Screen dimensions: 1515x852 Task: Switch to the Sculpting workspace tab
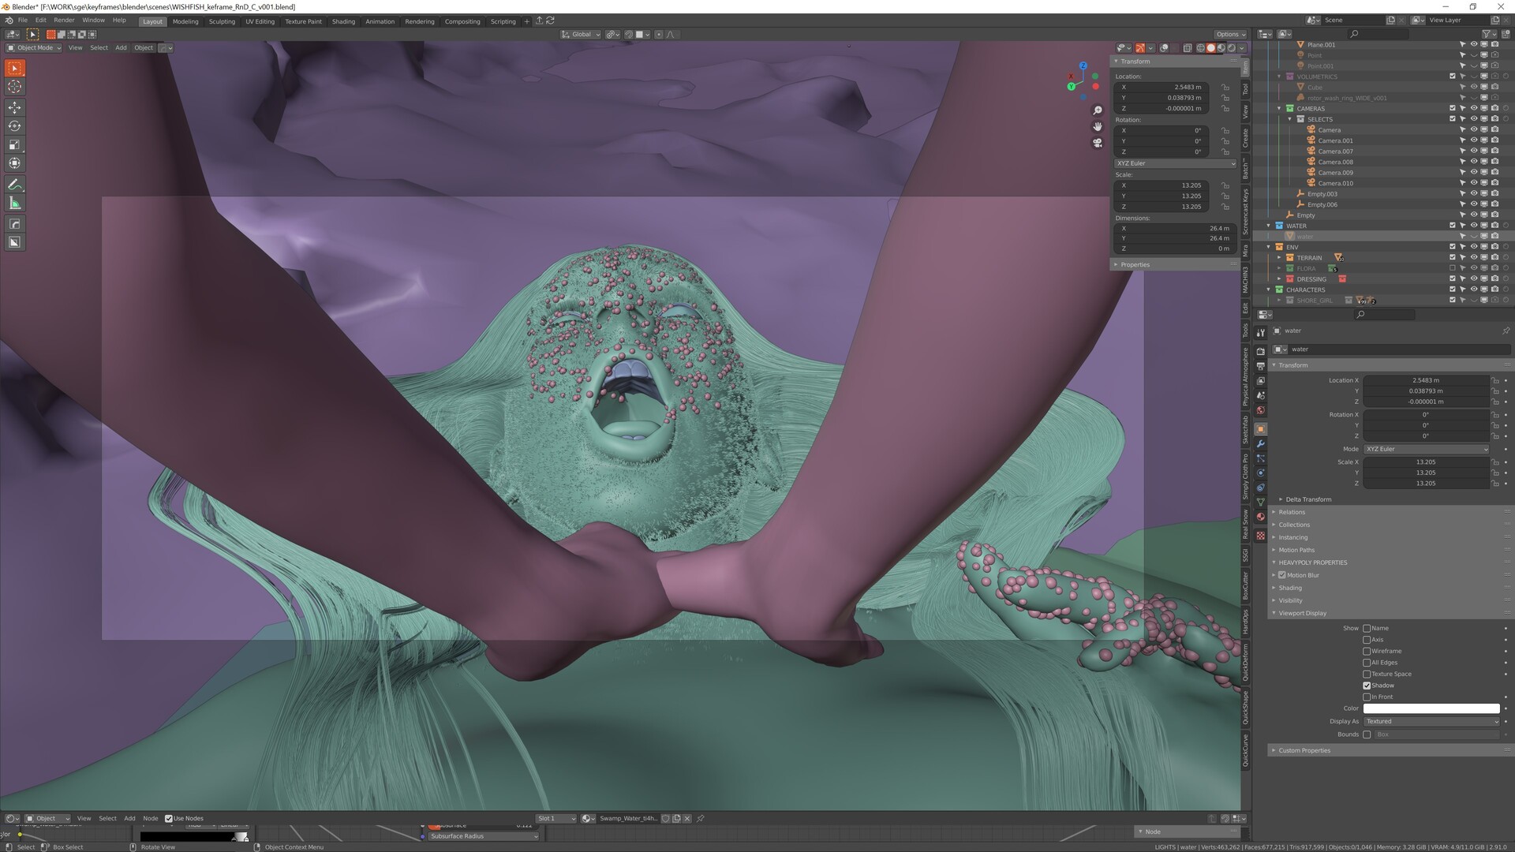222,21
